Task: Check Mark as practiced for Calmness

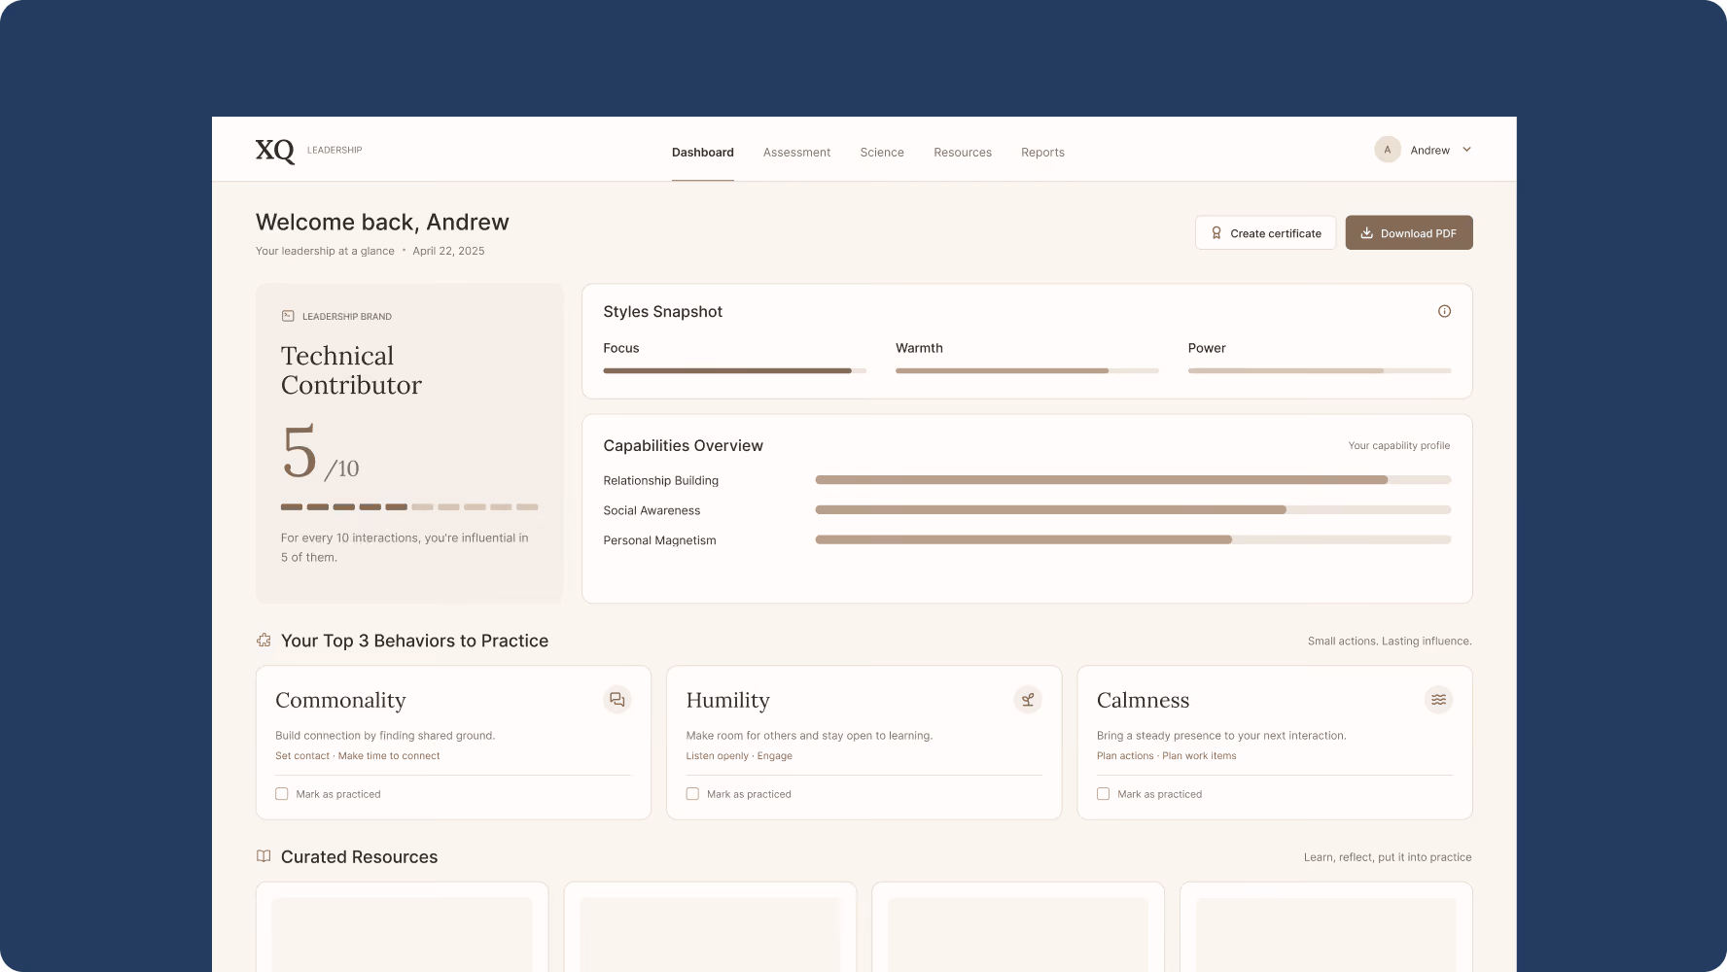Action: tap(1103, 794)
